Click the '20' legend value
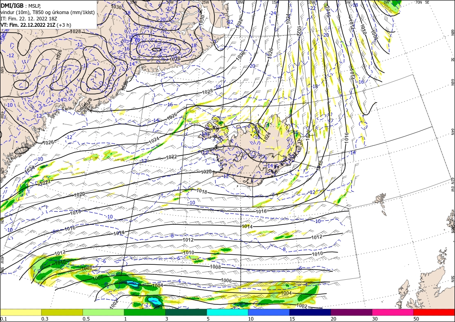 [x=334, y=319]
